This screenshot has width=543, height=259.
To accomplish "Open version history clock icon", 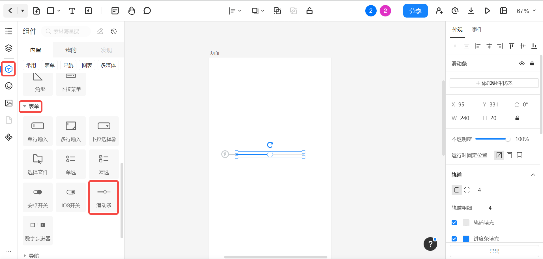I will (x=455, y=11).
